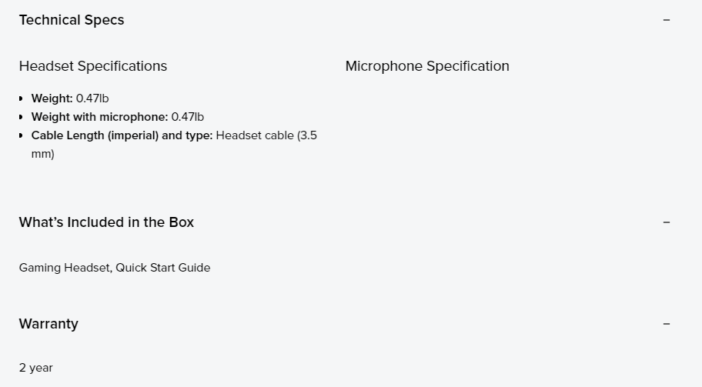Toggle the What's Included in the Box heading
This screenshot has height=387, width=702.
pos(106,222)
